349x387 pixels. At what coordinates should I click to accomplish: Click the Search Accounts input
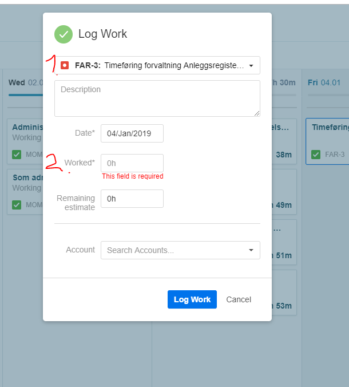coord(180,250)
